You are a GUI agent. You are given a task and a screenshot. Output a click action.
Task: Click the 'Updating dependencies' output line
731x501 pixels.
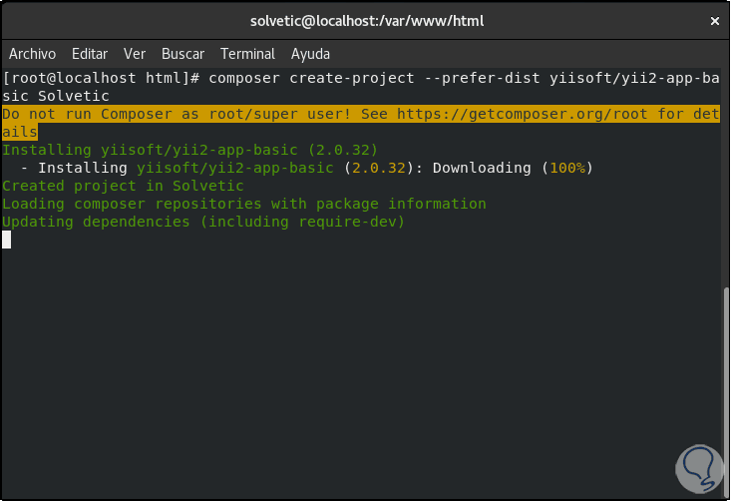coord(203,222)
